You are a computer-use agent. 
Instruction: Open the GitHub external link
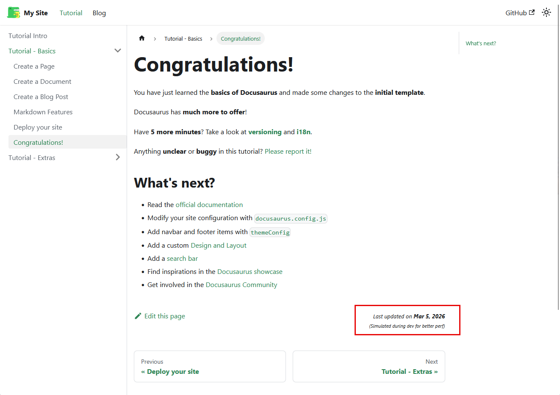point(520,13)
